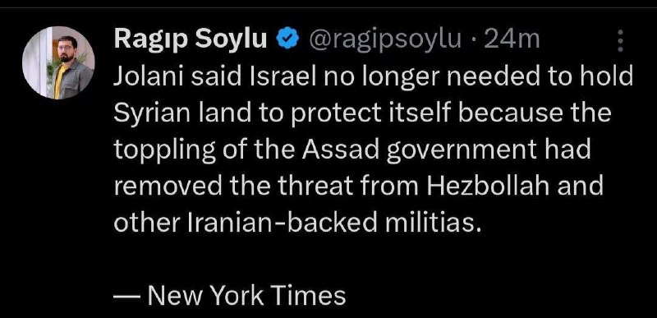Click the word removed in the tweet

click(168, 187)
